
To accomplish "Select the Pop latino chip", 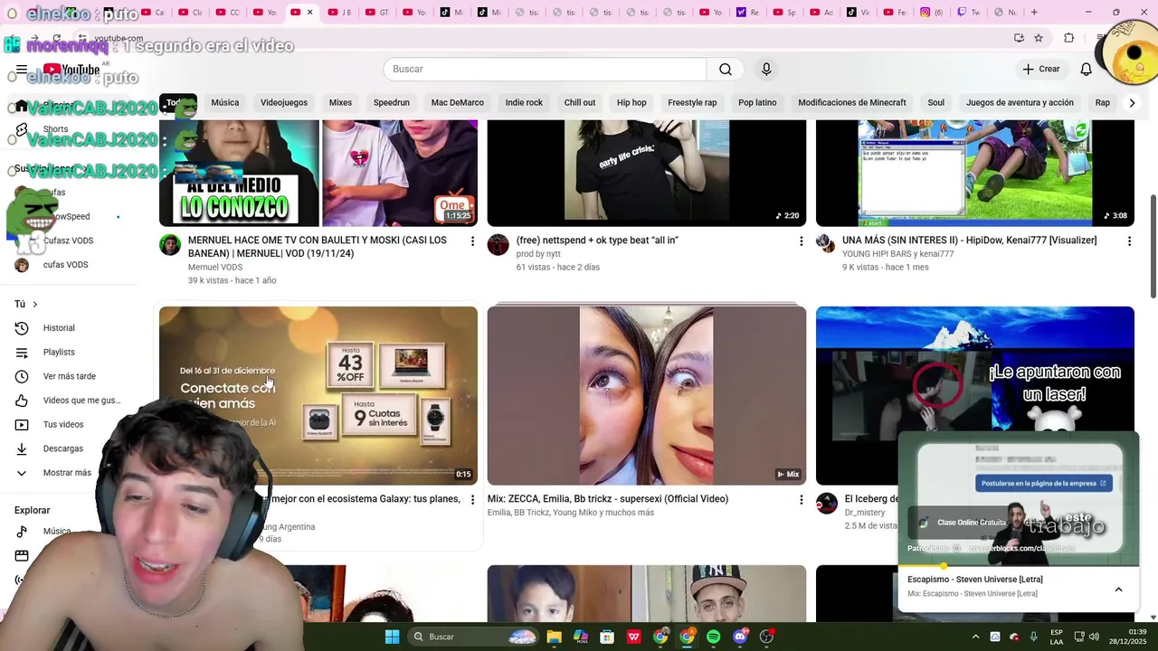I will click(x=757, y=103).
